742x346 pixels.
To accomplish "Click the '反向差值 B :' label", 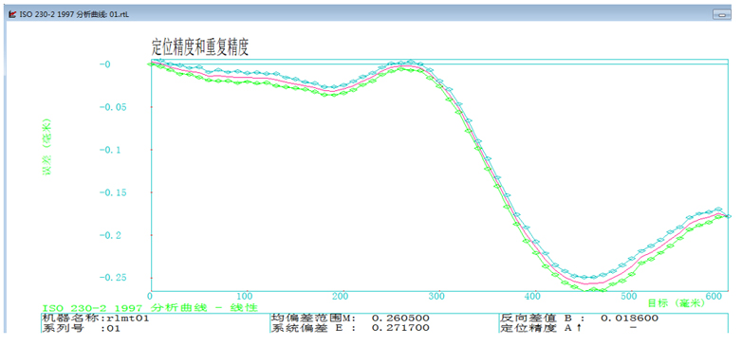I will [x=544, y=319].
